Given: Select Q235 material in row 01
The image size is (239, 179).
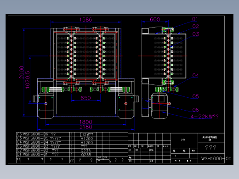Looking at the screenshot, I should point(86,155).
